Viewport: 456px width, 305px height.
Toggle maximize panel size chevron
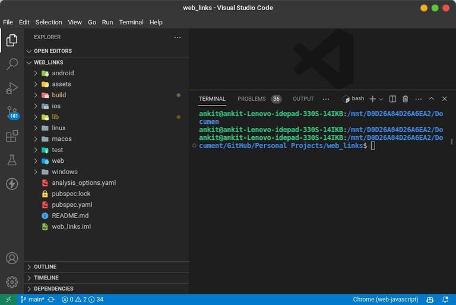click(431, 99)
